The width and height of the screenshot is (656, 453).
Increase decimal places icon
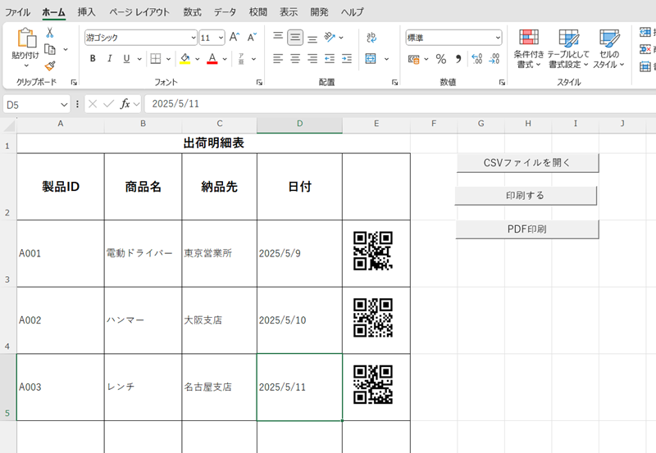coord(476,59)
